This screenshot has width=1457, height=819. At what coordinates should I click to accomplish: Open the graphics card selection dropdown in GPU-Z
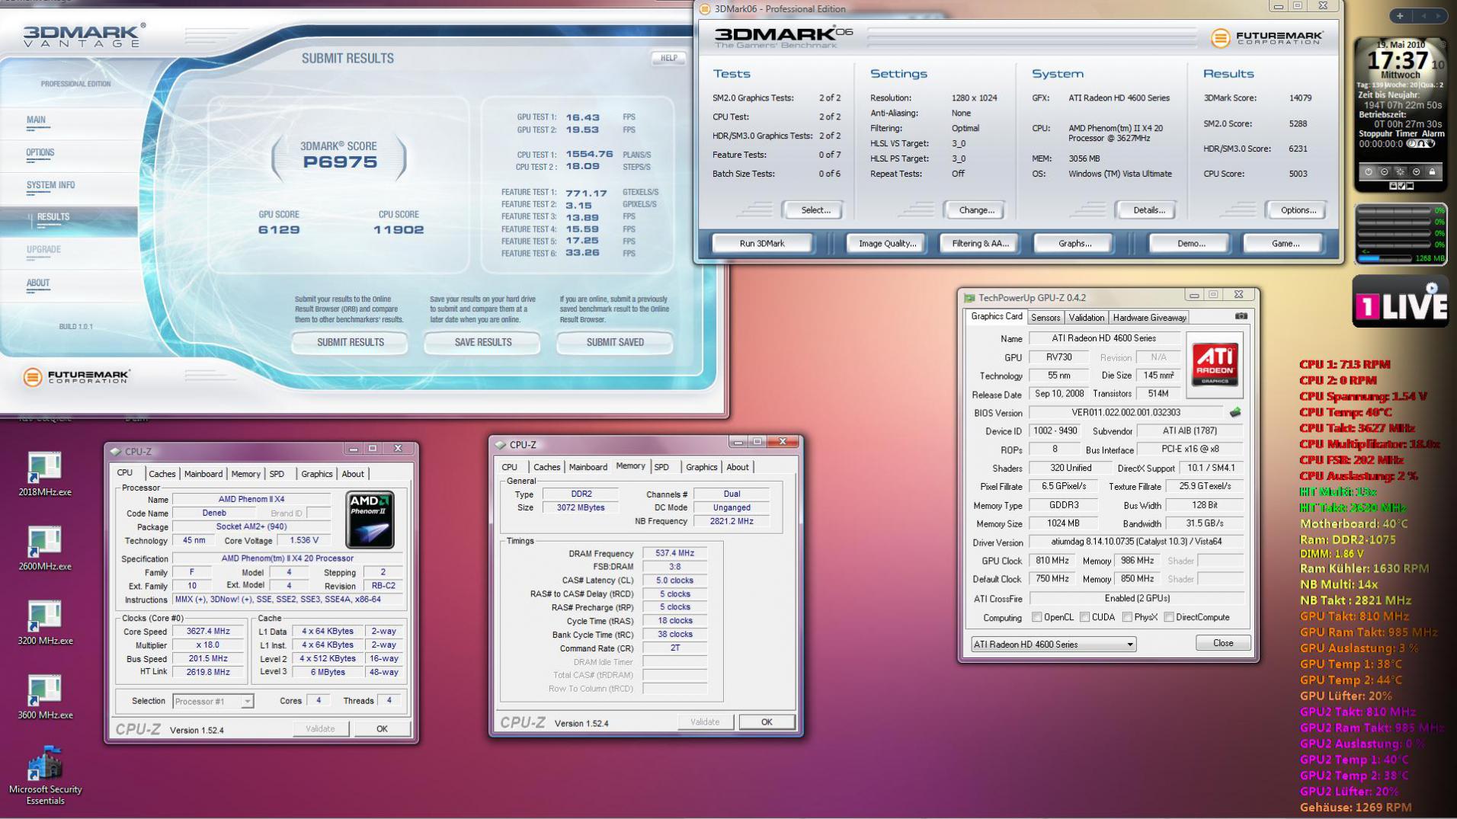pos(1053,645)
